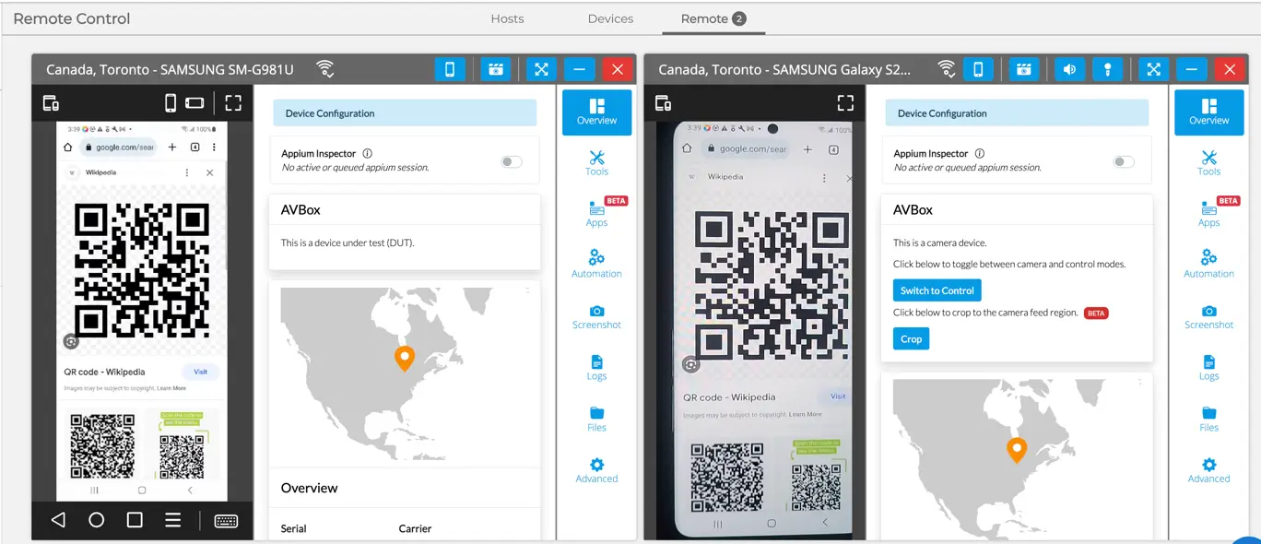Viewport: 1261px width, 544px height.
Task: Tap Chrome home icon on SM-G981U screen
Action: click(67, 148)
